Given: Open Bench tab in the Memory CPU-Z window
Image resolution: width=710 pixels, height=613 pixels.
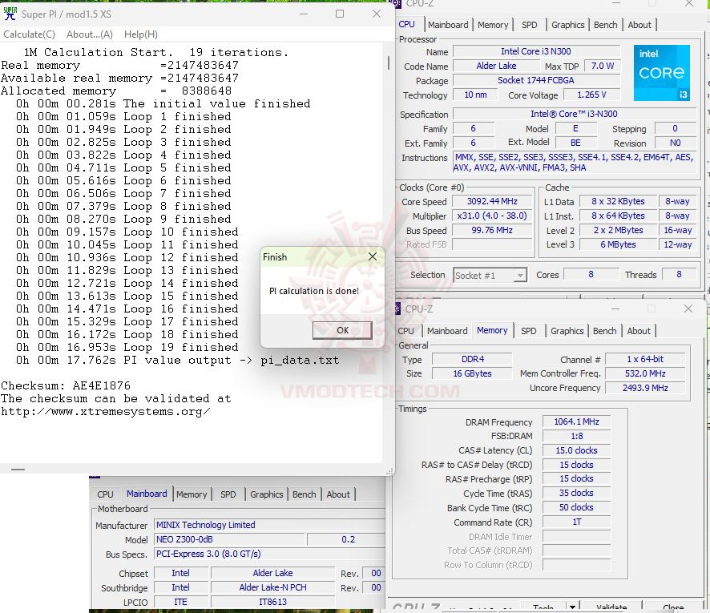Looking at the screenshot, I should [604, 331].
